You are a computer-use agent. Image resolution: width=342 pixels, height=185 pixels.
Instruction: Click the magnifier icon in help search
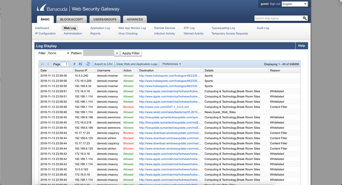tap(305, 18)
